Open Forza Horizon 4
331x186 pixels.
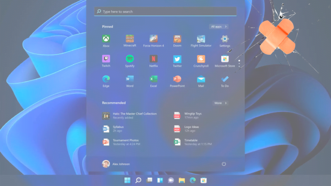[x=153, y=41]
